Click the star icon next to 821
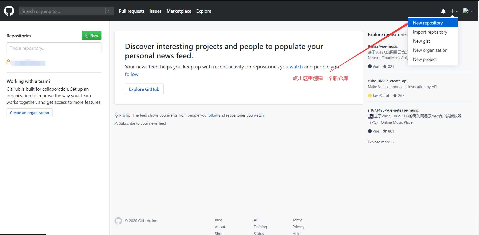 (x=385, y=66)
